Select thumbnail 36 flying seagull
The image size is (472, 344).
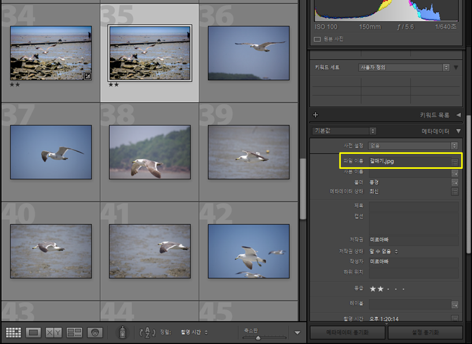pos(248,53)
